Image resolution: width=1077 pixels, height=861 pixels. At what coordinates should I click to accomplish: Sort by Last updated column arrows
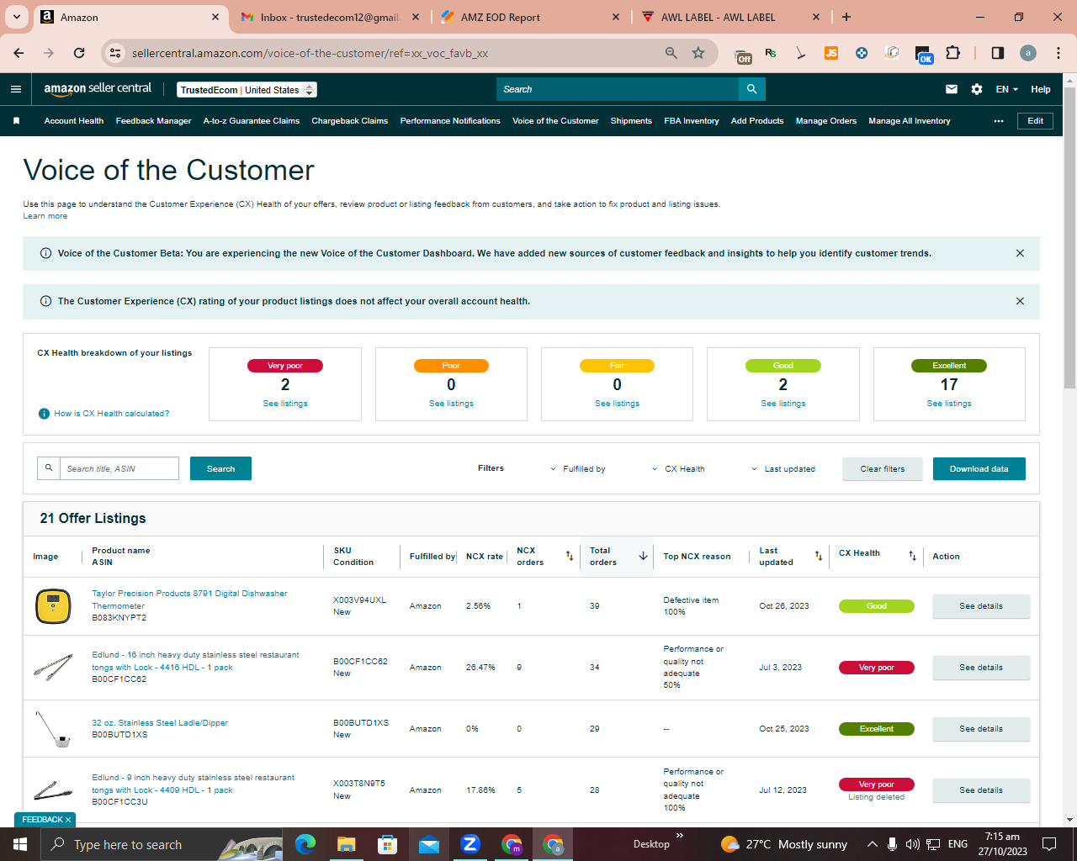click(819, 556)
